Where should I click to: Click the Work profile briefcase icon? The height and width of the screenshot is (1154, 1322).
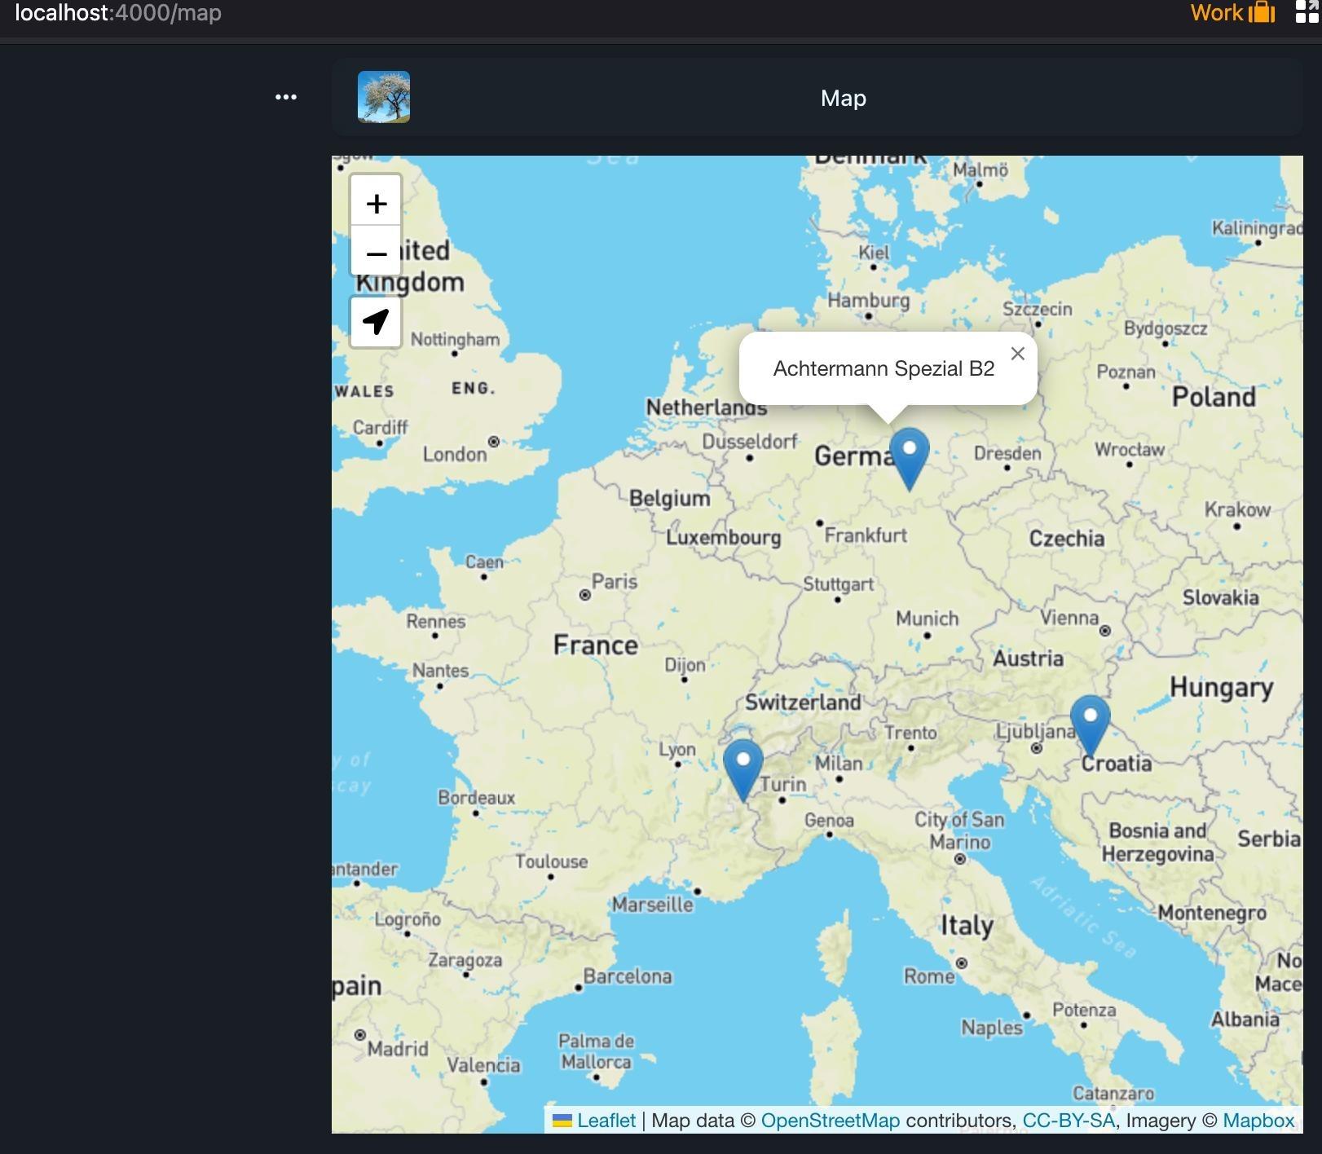point(1262,12)
